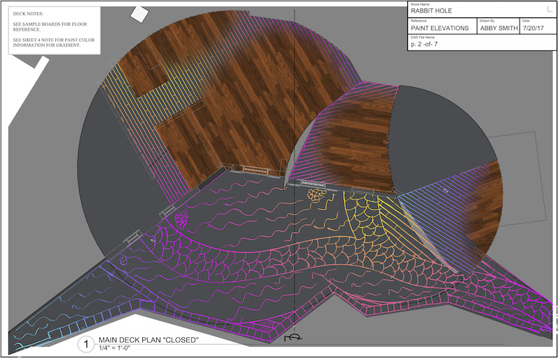Click the circled drawing number 1 marker
Viewport: 558px width, 358px height.
click(86, 344)
